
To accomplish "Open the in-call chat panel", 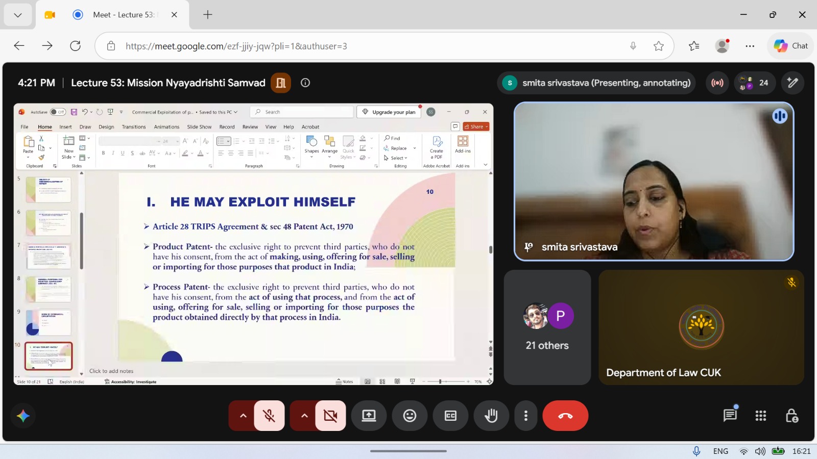I will 730,416.
